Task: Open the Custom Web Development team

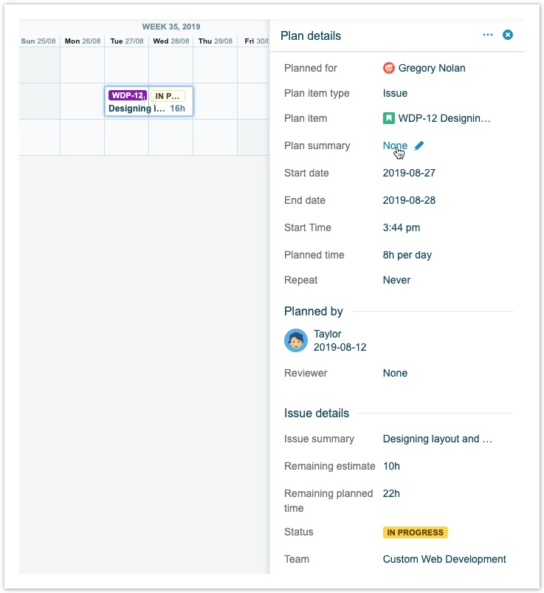Action: (444, 559)
